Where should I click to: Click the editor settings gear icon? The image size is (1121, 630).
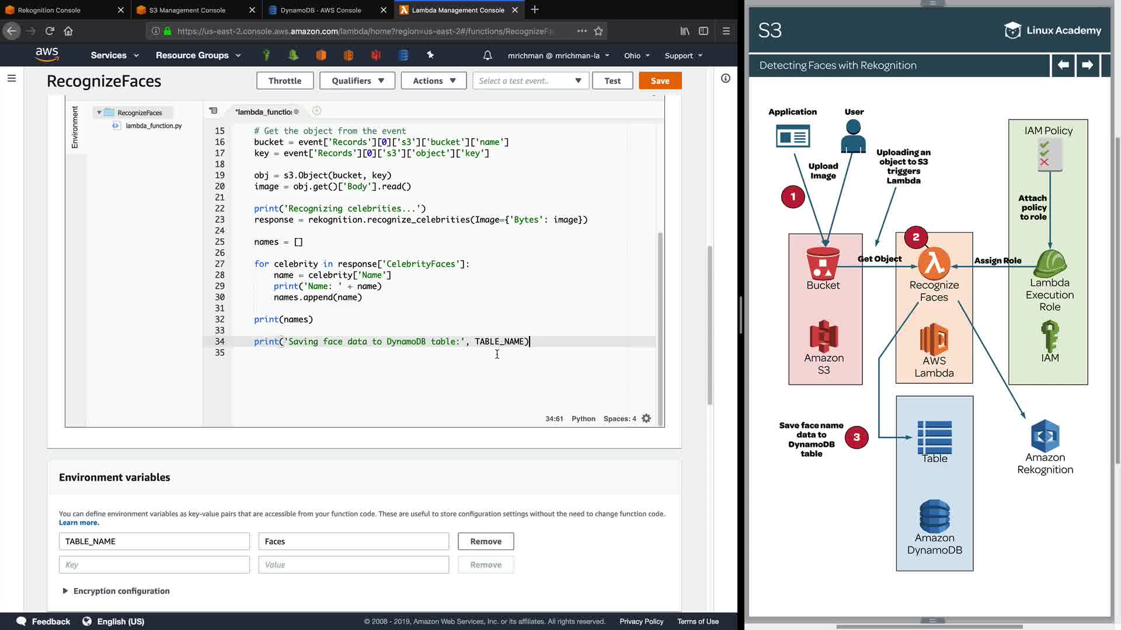point(646,419)
